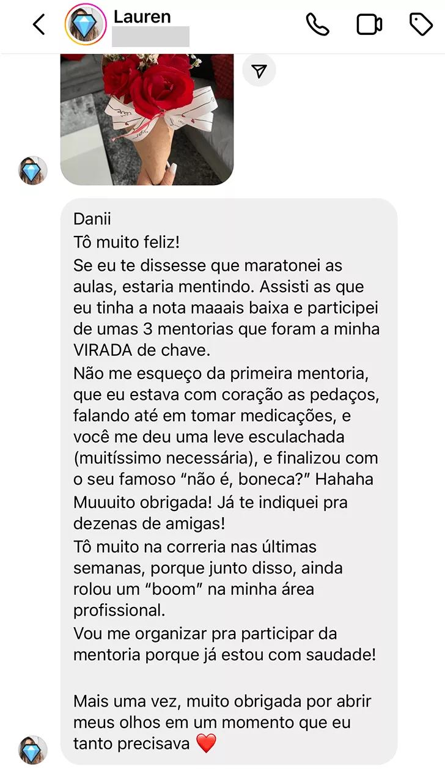The image size is (445, 769).
Task: Tap the text "VIRADA de chave."
Action: (x=142, y=351)
